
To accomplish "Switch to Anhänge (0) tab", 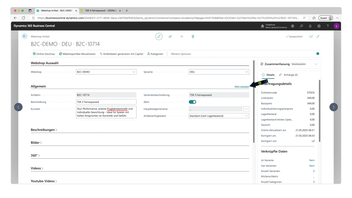I will coord(288,75).
